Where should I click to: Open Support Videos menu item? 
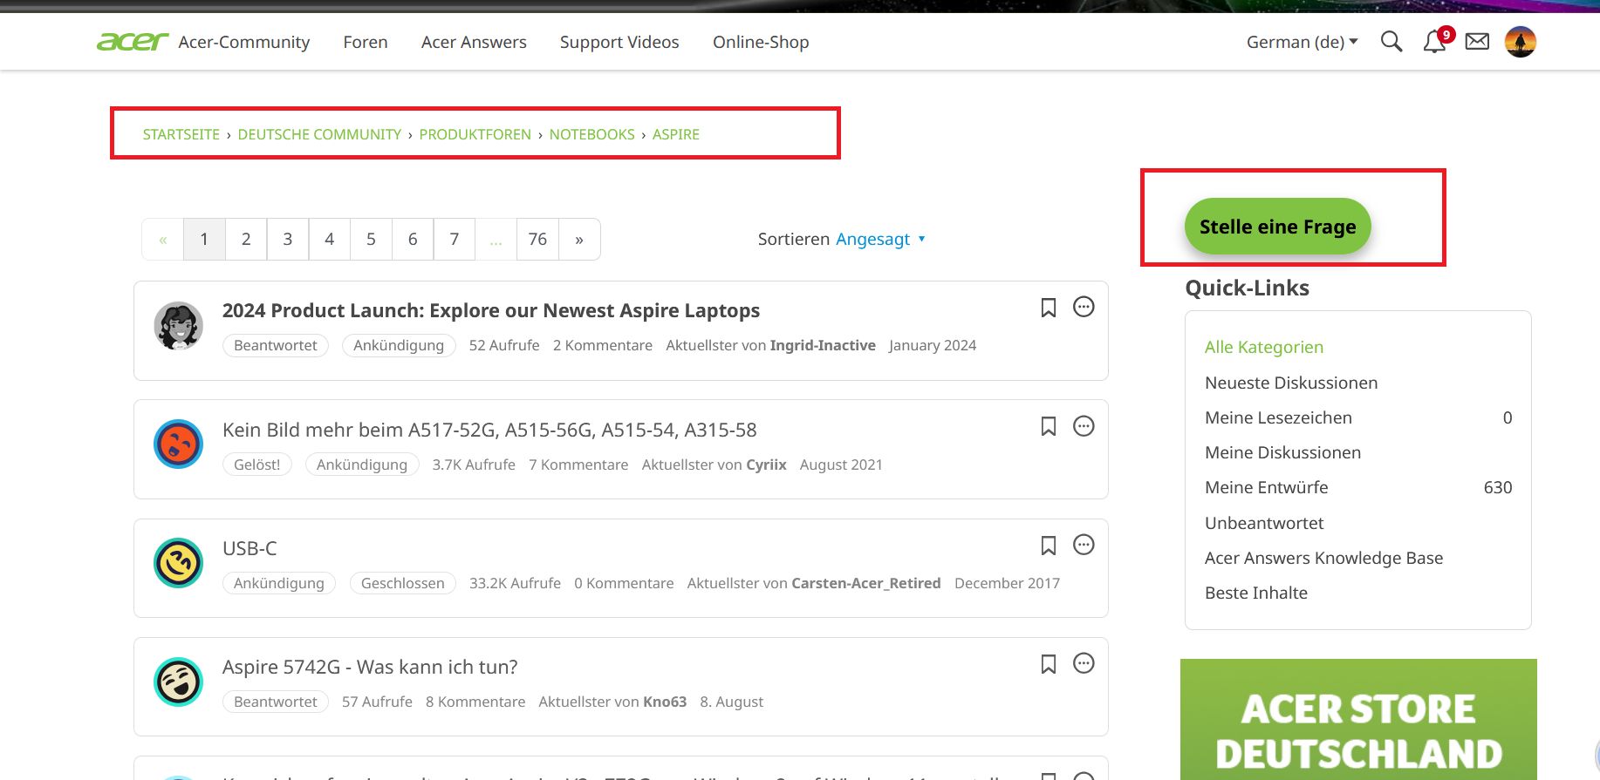[x=619, y=42]
